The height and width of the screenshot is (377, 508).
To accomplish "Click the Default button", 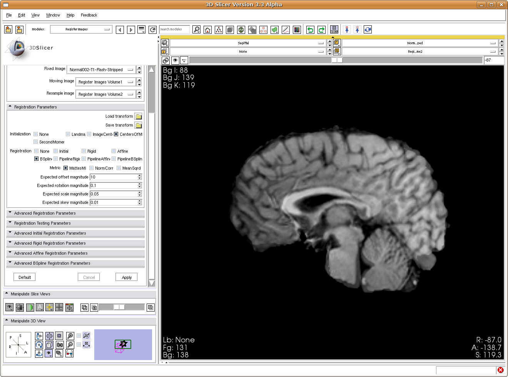I will click(25, 277).
